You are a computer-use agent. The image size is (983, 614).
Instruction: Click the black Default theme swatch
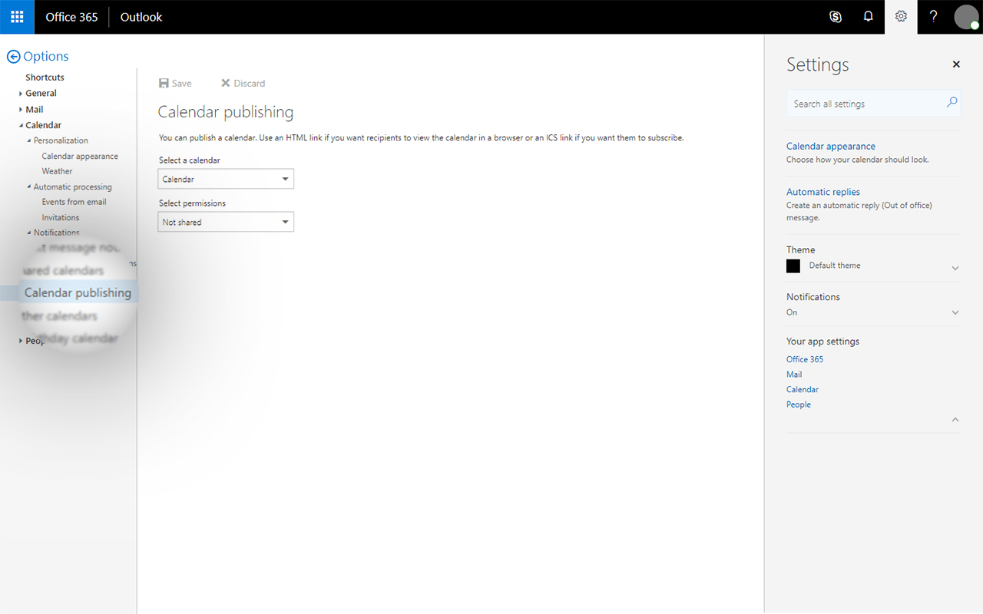[793, 266]
